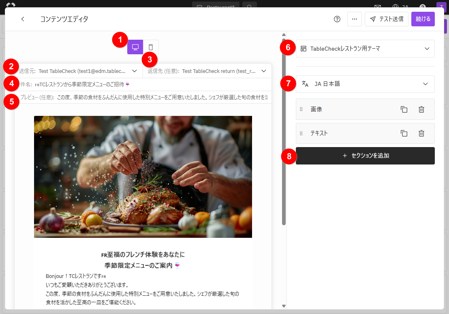The image size is (449, 314).
Task: Grab the drag handle of テキスト section
Action: click(301, 133)
